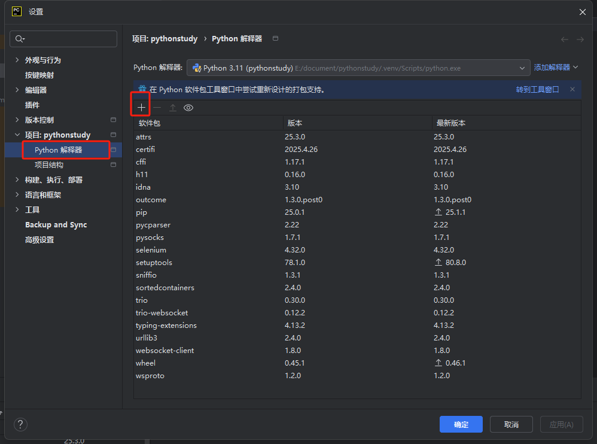This screenshot has height=444, width=597.
Task: Select the typing-extensions package row
Action: point(357,325)
